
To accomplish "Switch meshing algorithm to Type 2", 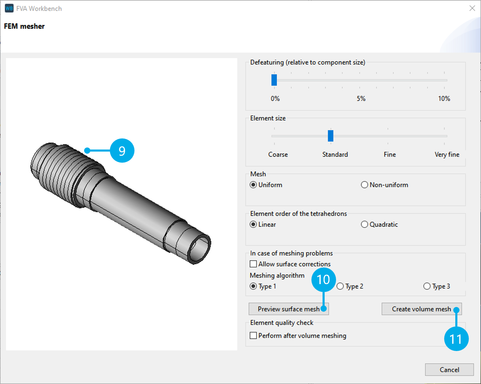I will pos(340,286).
